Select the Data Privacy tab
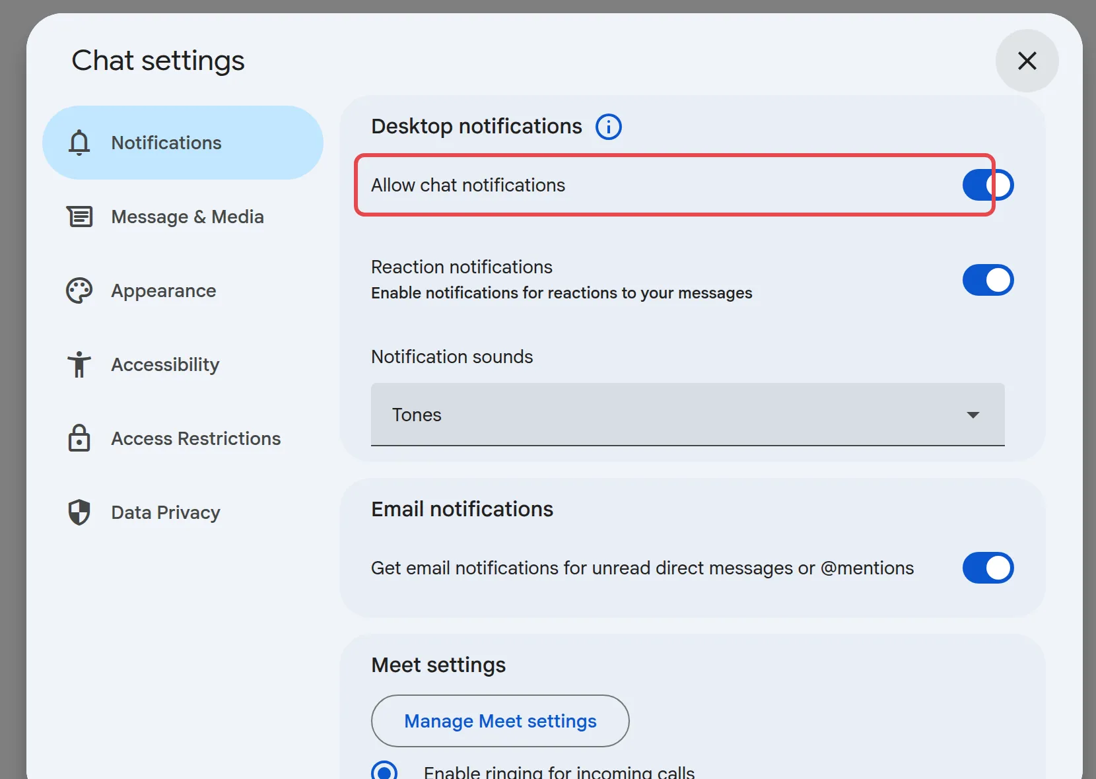 click(x=183, y=512)
